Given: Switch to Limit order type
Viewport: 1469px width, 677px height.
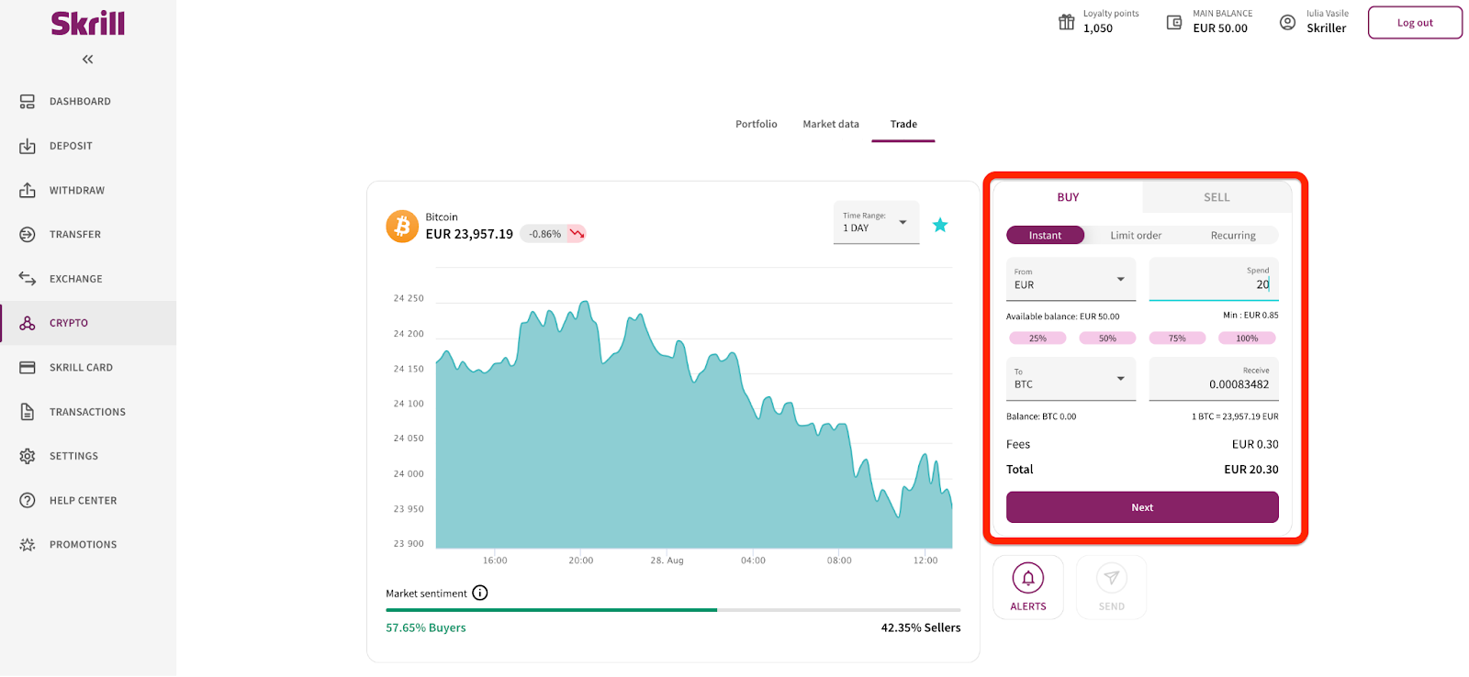Looking at the screenshot, I should click(1136, 236).
